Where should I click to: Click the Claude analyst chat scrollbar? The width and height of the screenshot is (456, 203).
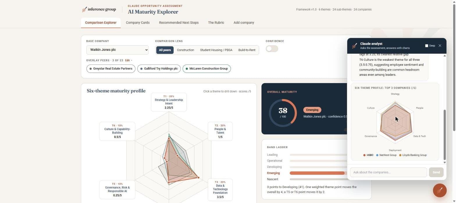click(444, 135)
